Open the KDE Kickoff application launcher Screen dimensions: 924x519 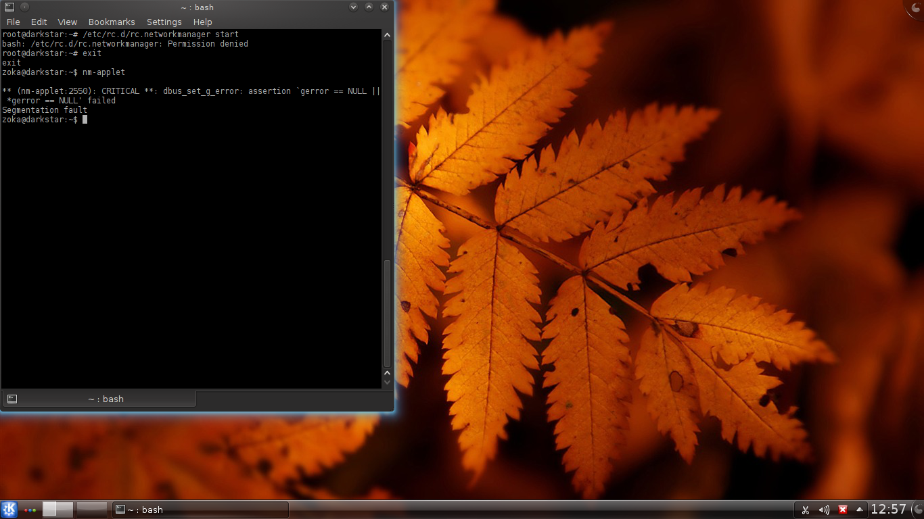9,510
